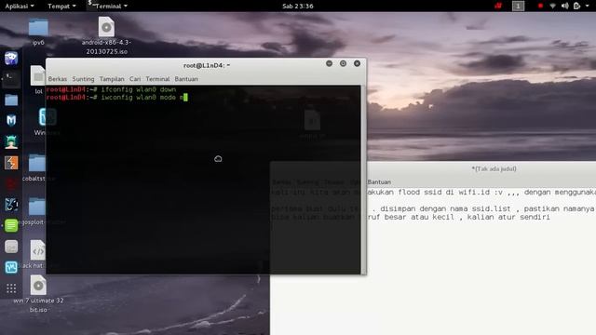Click the battery status icon

576,6
